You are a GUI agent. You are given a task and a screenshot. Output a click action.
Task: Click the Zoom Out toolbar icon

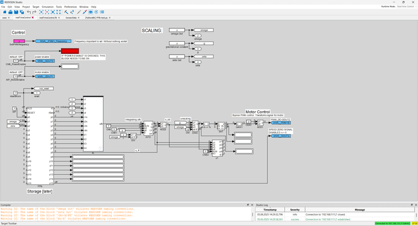click(47, 12)
